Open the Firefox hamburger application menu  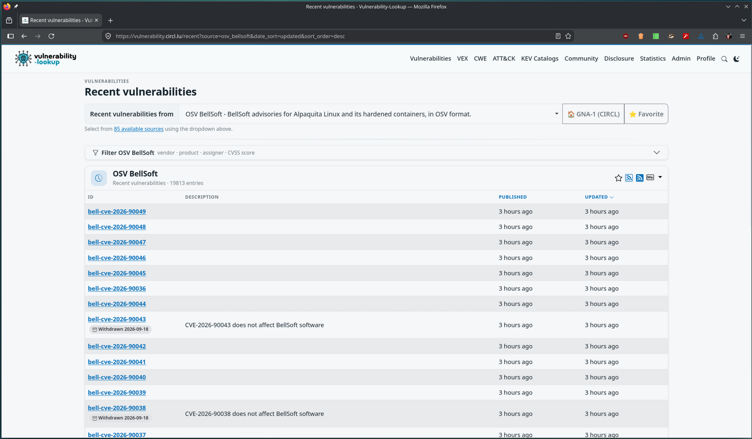point(743,36)
